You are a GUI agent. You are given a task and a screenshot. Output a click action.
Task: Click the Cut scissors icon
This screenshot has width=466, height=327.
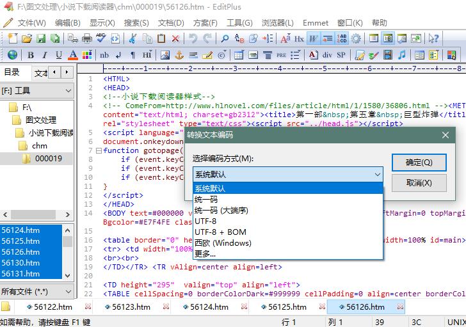click(133, 38)
